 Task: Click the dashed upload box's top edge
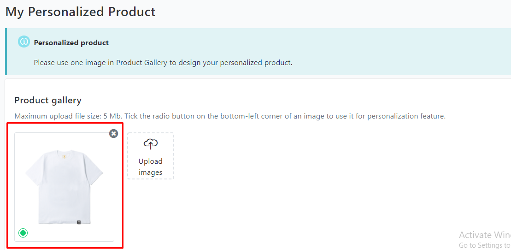151,133
